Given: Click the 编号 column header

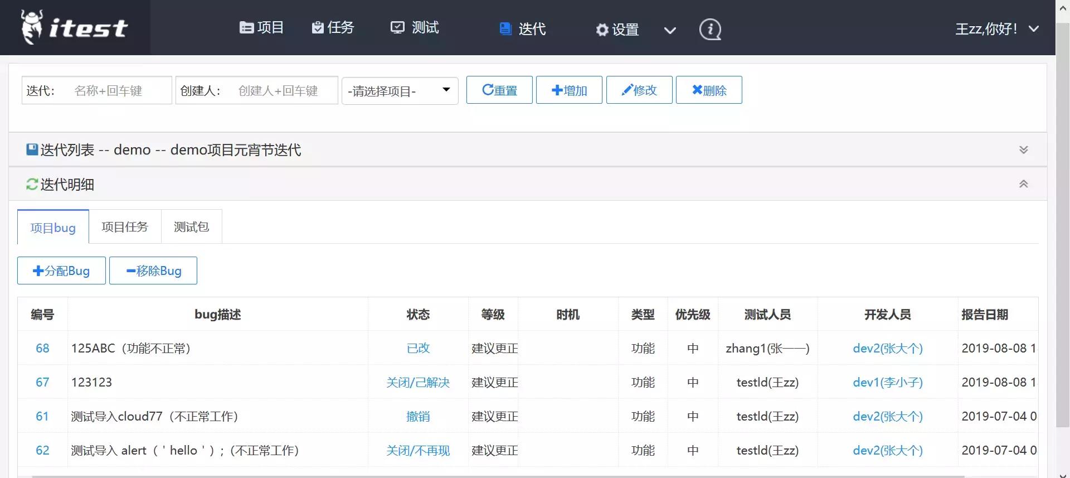Looking at the screenshot, I should click(x=42, y=314).
